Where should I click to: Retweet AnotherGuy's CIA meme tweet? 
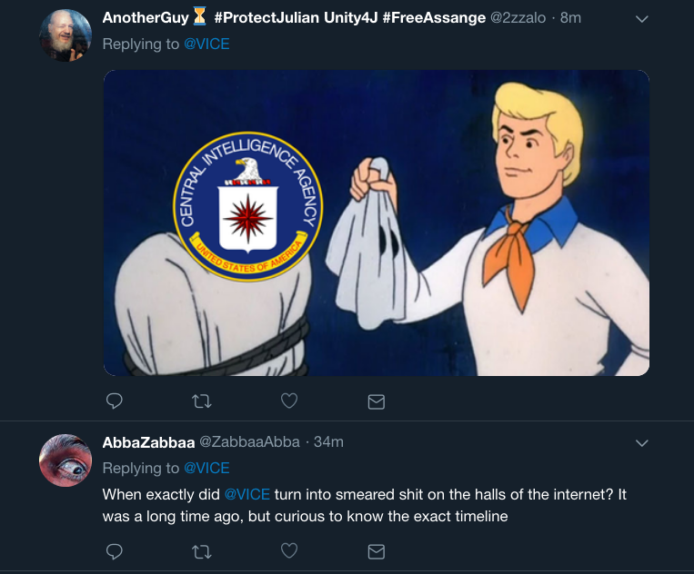(x=201, y=401)
